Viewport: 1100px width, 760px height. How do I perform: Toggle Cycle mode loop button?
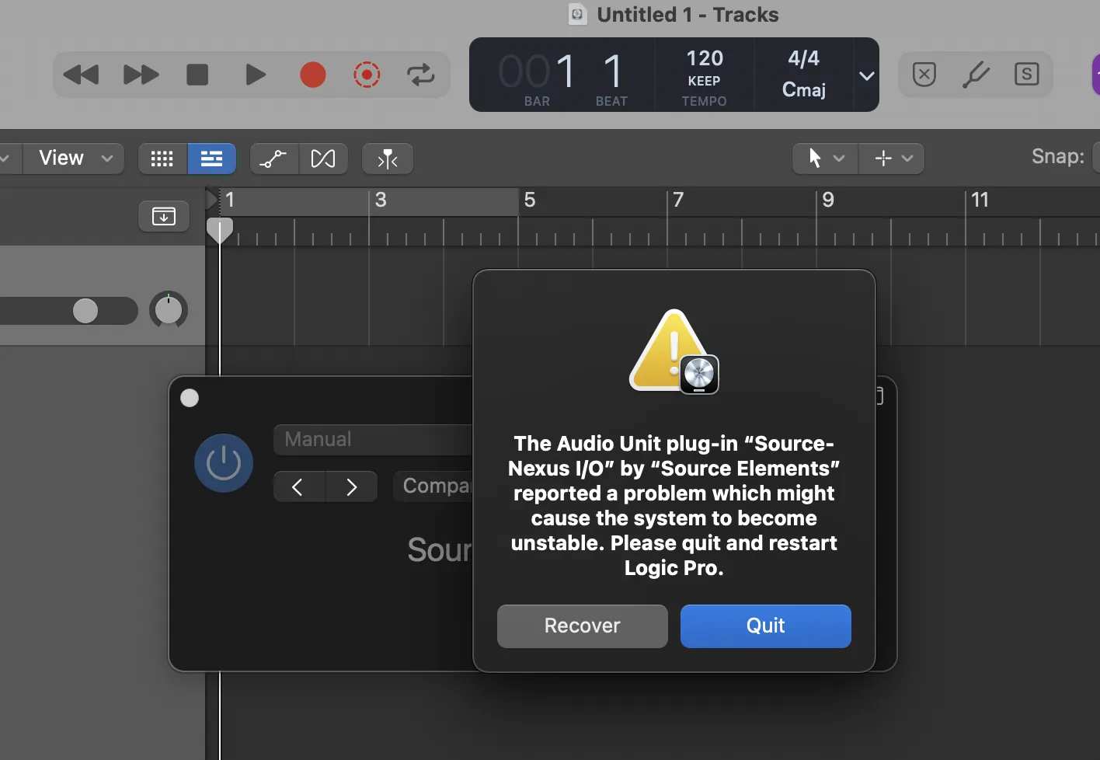tap(421, 75)
